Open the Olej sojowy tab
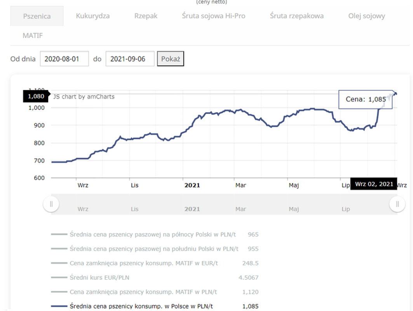This screenshot has height=311, width=413. 366,16
